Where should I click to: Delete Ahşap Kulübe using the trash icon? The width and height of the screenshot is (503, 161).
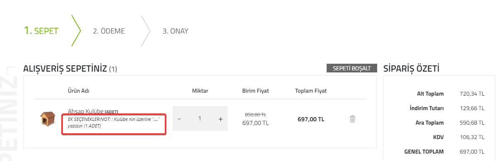(x=352, y=119)
